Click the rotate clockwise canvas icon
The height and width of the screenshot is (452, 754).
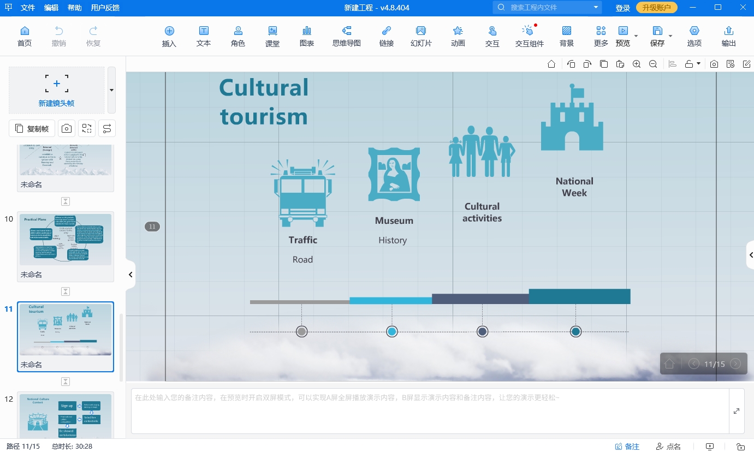pos(587,64)
